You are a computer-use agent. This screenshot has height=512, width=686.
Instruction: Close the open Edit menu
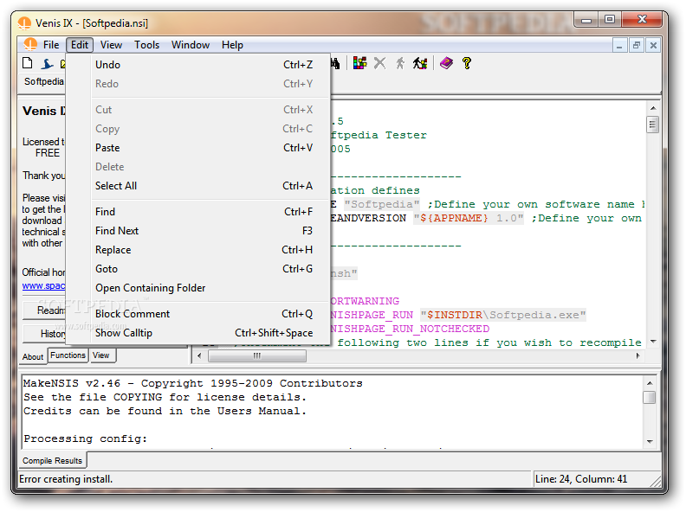[x=80, y=45]
